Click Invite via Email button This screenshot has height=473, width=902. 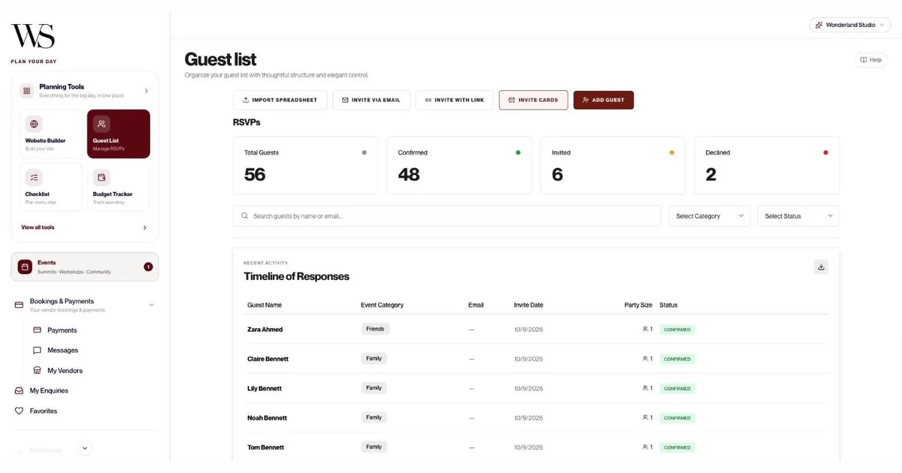tap(371, 100)
